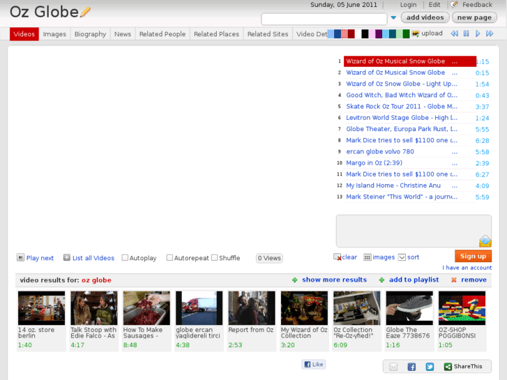Click the Play next icon

20,257
